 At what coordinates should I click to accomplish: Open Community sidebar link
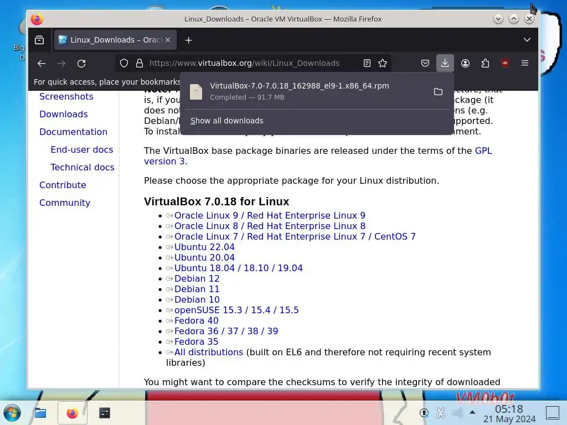65,203
